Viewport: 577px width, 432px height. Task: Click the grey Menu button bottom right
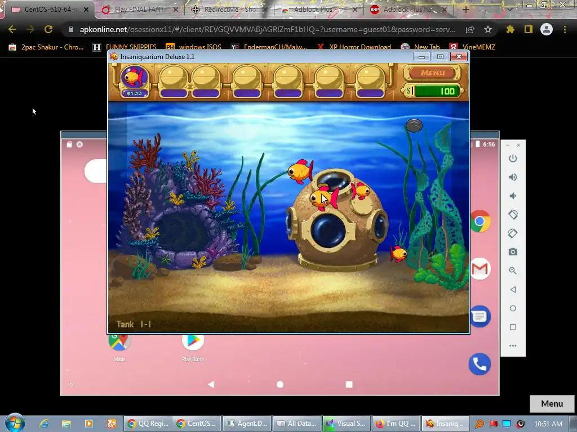pos(552,404)
